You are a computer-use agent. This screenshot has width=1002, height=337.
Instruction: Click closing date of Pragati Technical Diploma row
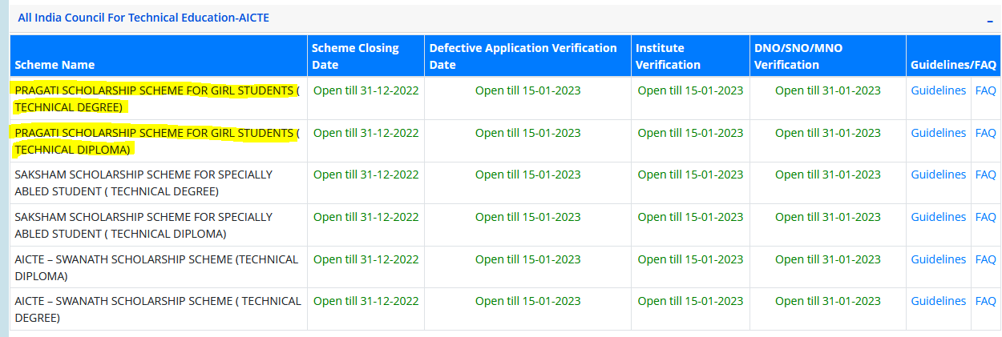366,133
